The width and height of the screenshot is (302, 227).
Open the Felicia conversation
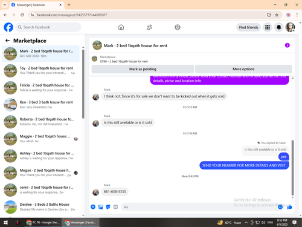(40, 88)
